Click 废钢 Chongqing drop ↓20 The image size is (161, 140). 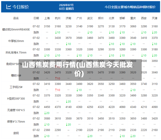133,136
